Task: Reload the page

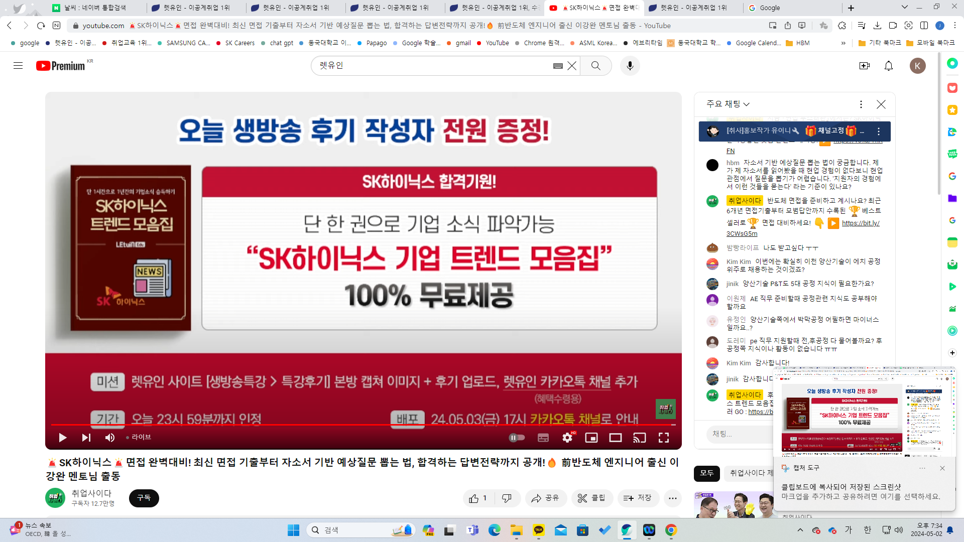Action: [x=41, y=26]
